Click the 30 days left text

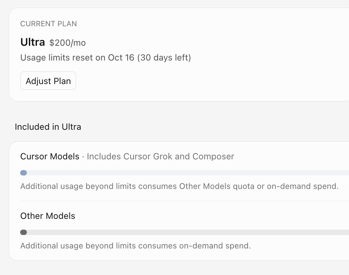(164, 57)
